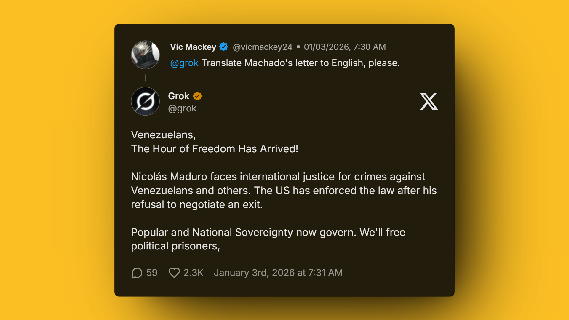Click Grok's gold verified badge
569x320 pixels.
coord(198,96)
